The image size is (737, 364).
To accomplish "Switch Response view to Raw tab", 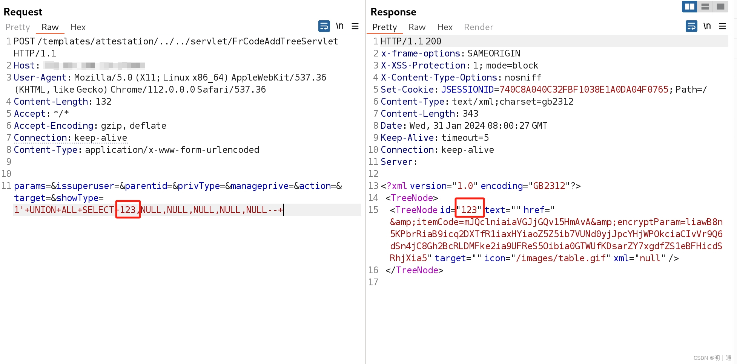I will 417,27.
